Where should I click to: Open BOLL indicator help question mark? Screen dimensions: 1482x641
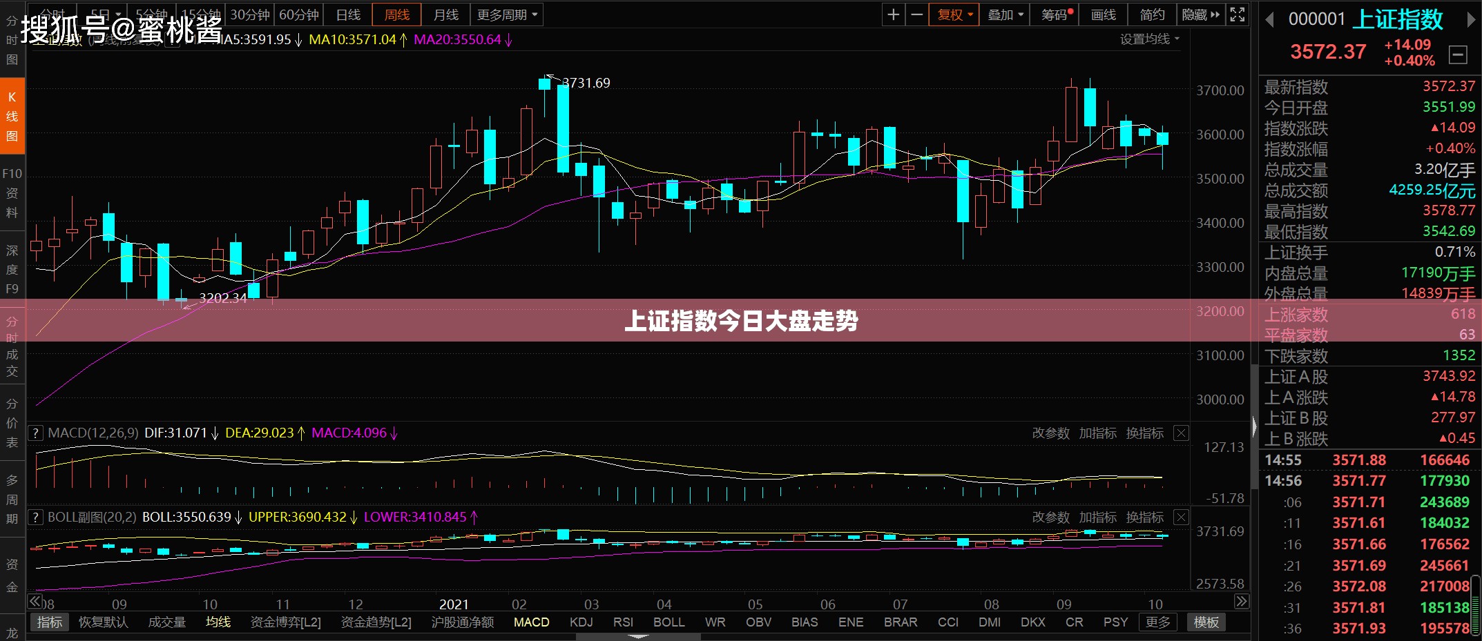coord(36,517)
